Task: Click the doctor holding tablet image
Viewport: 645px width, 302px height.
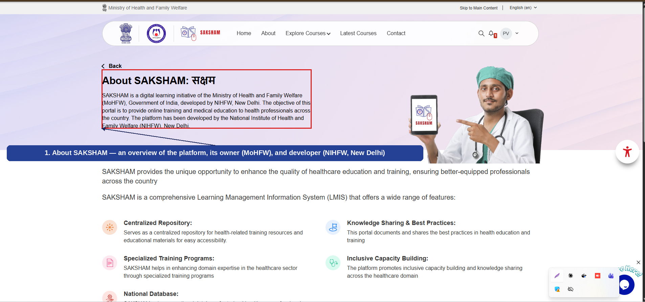Action: (x=476, y=115)
